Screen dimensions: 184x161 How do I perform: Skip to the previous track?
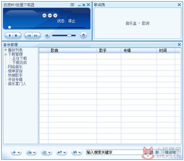(29, 35)
